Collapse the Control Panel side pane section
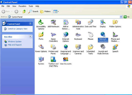Image resolution: width=132 pixels, height=95 pixels. [x=30, y=24]
